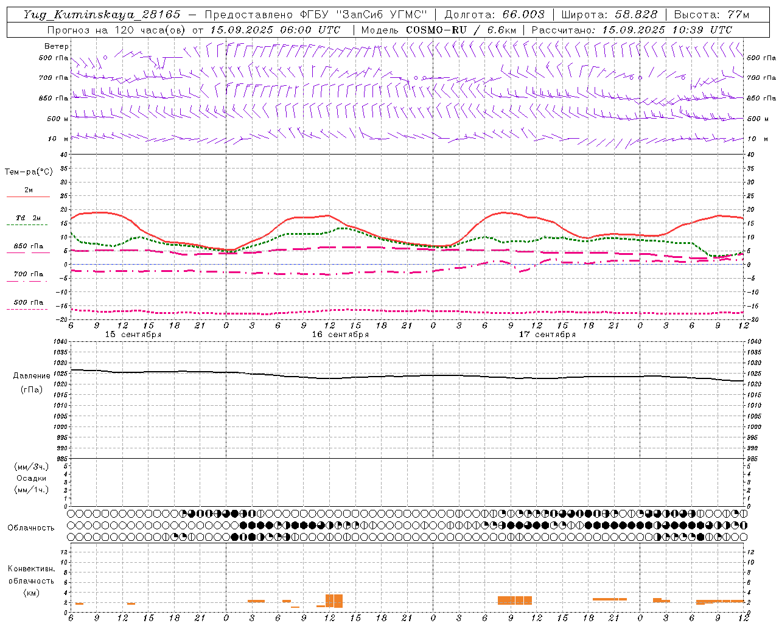Click the 17 сентября date label

tap(547, 335)
